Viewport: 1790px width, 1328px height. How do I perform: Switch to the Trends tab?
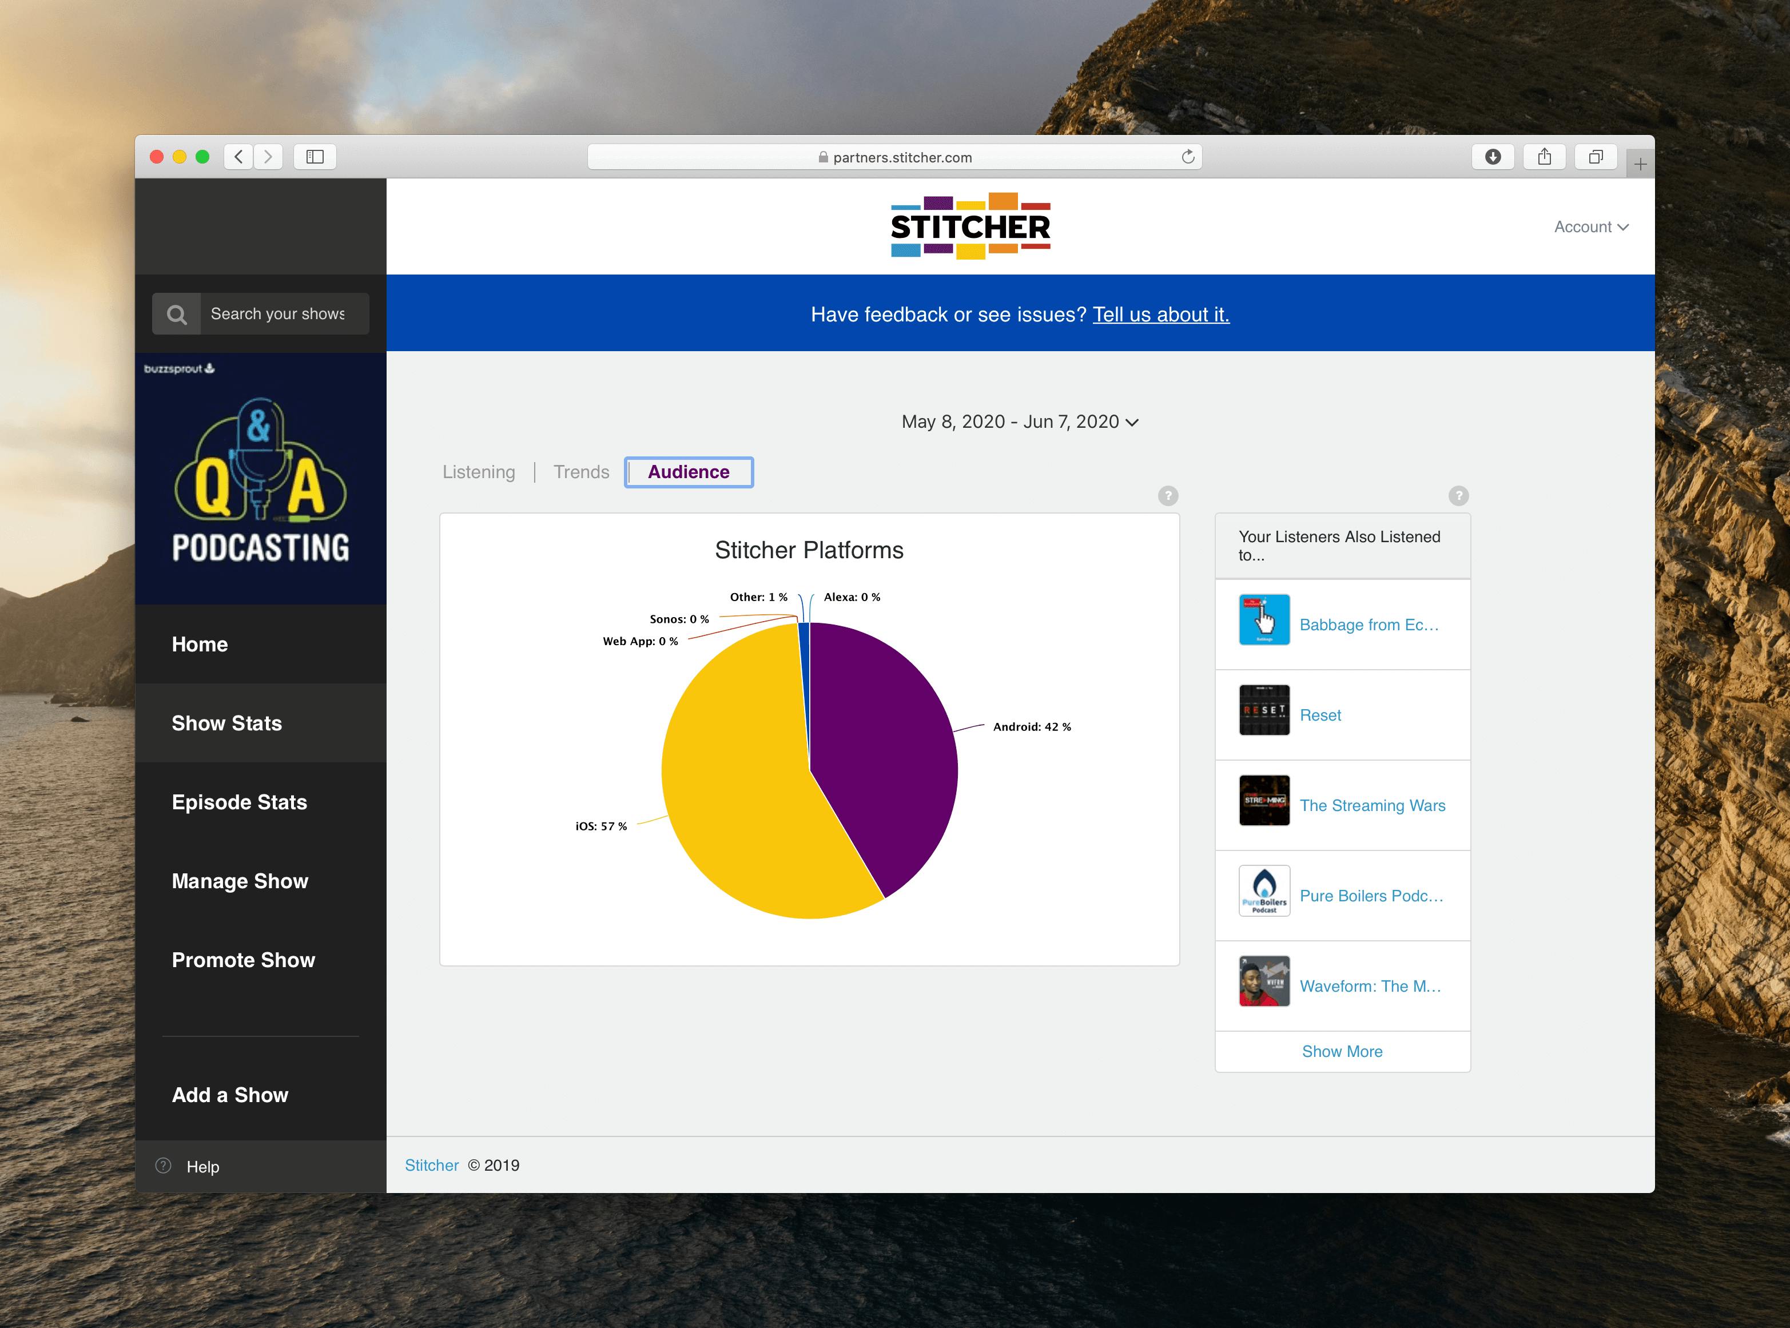580,472
